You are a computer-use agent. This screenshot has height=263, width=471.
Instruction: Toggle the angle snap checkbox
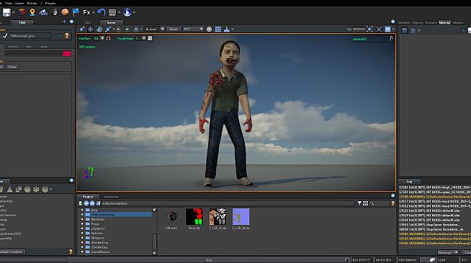(x=150, y=38)
